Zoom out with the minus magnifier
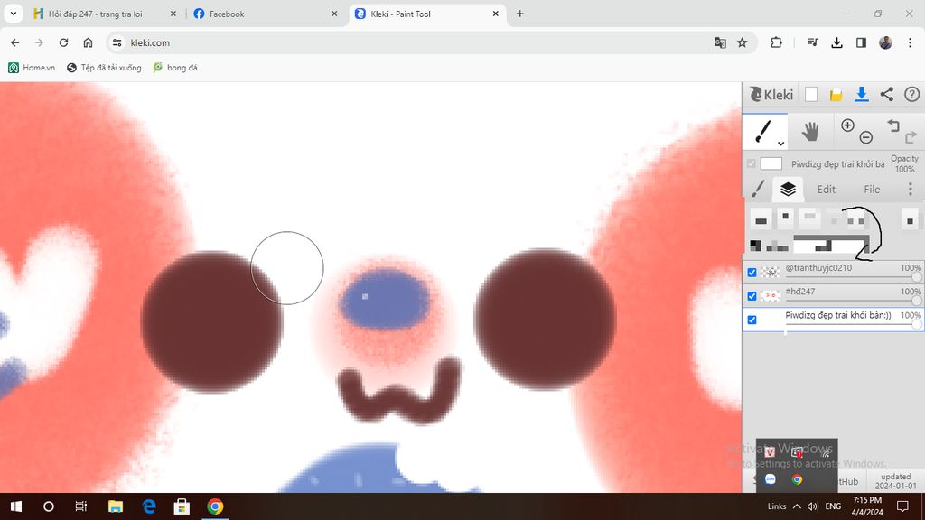 point(866,137)
